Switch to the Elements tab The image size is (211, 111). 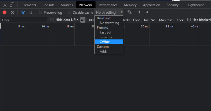pos(29,5)
